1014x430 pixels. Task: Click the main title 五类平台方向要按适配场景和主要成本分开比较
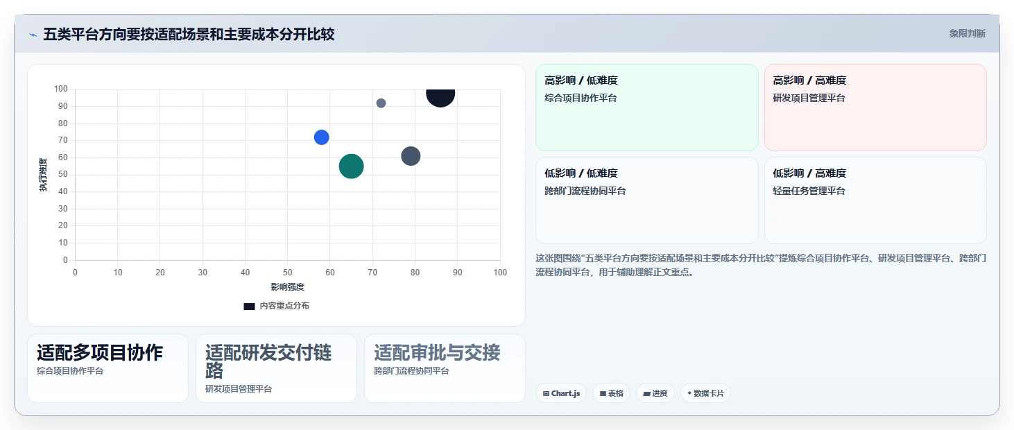pos(189,34)
